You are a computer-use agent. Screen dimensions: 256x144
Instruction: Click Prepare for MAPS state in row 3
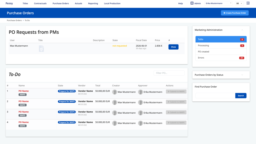67,112
